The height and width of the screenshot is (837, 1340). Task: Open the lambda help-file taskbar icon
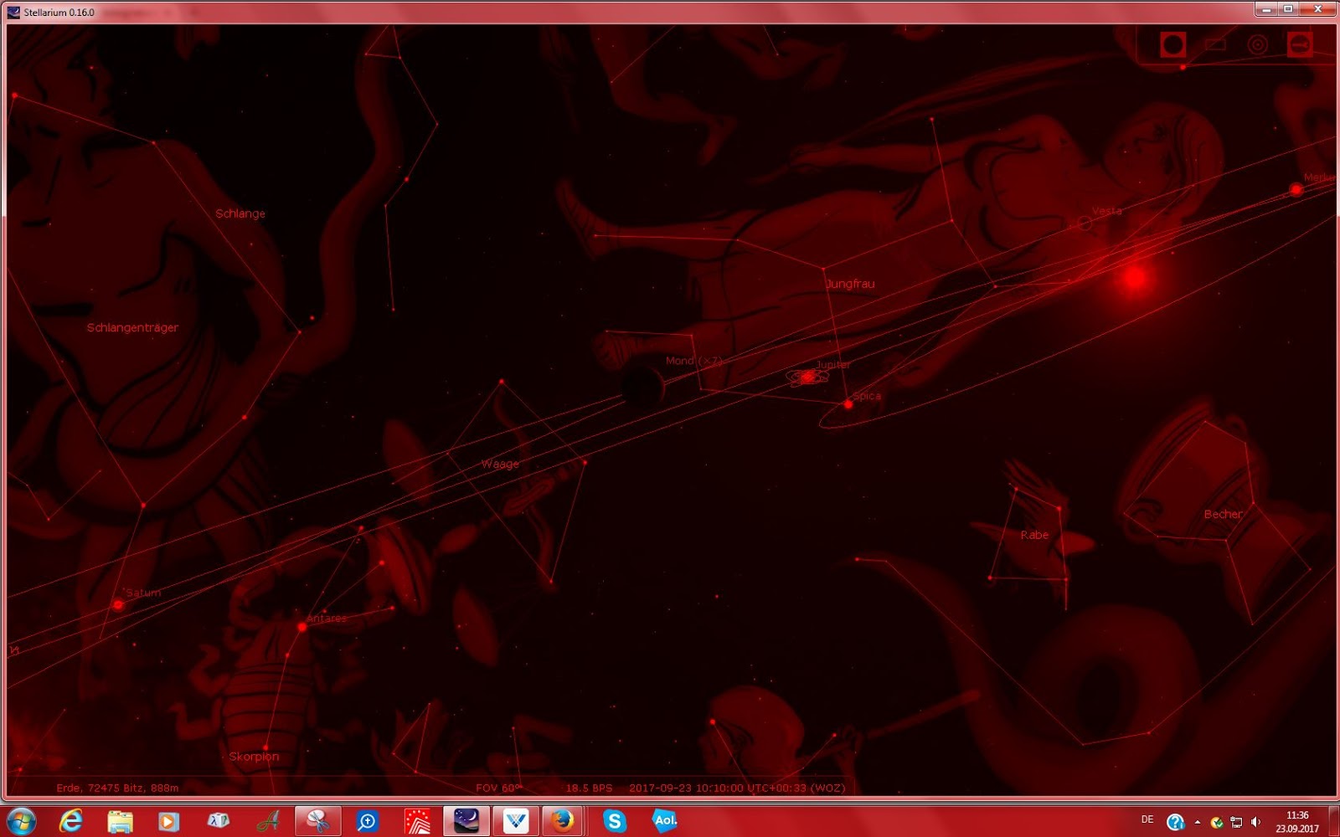[x=218, y=821]
